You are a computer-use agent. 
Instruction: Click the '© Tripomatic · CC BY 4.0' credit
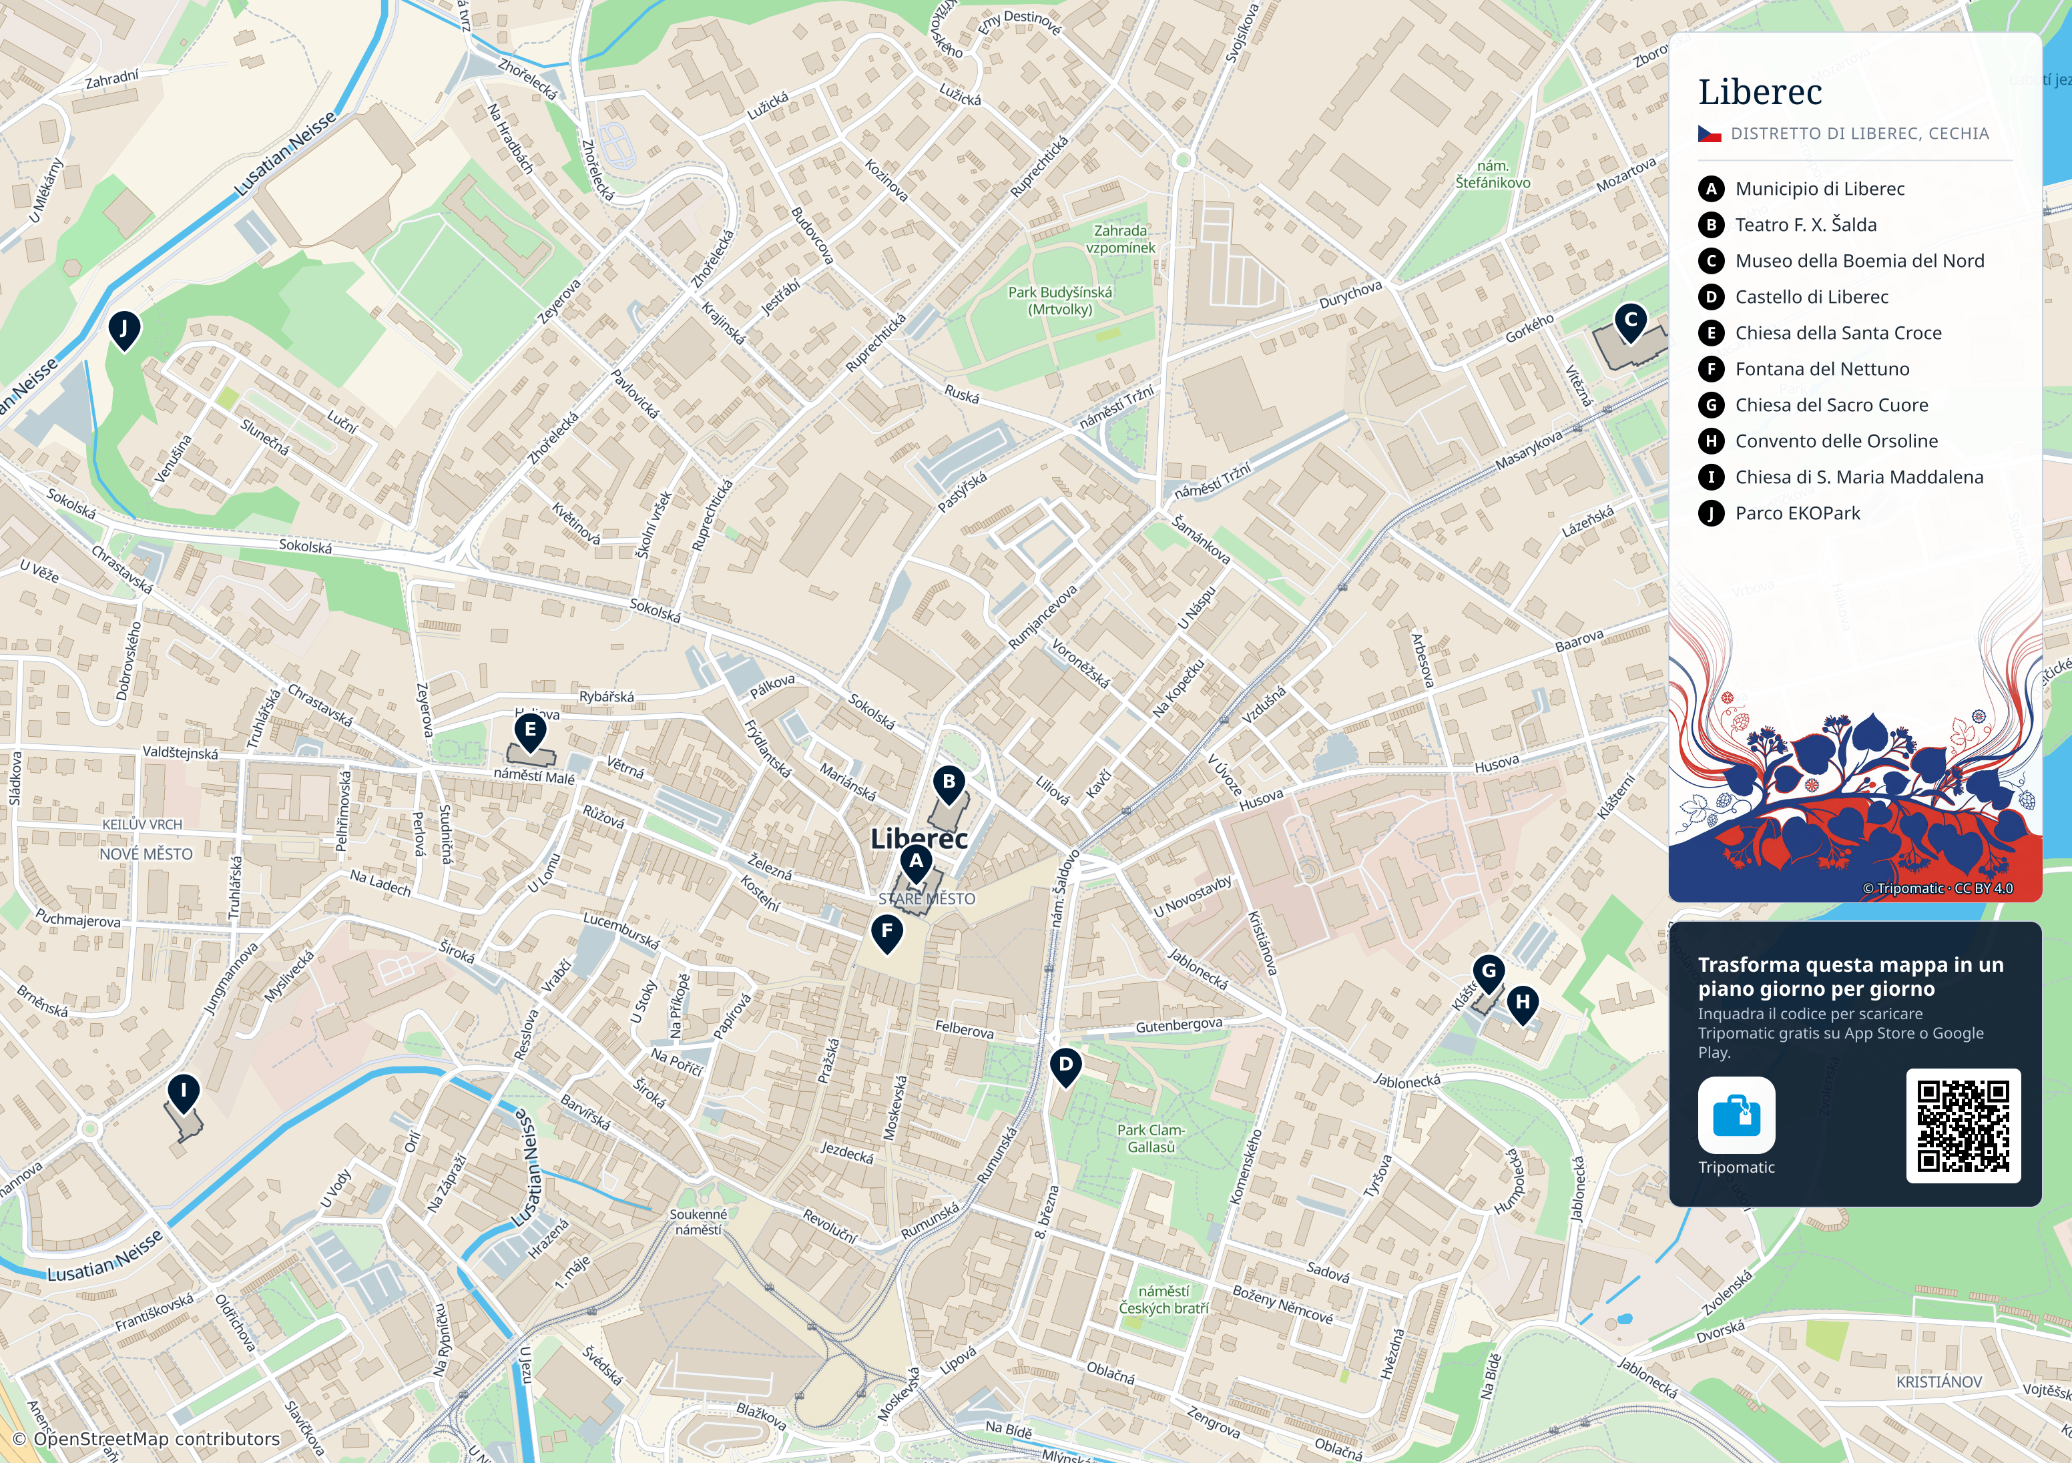1938,888
